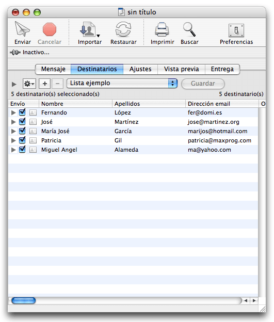Open the Lista ejemplo dropdown
The width and height of the screenshot is (274, 322).
122,84
